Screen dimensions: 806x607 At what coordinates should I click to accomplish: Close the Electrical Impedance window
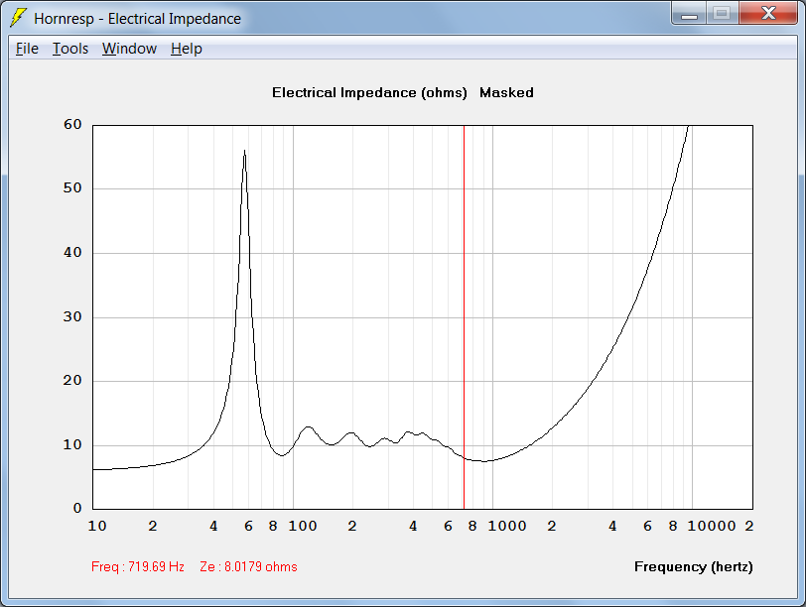pos(768,14)
